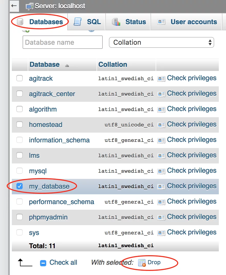The height and width of the screenshot is (275, 226).
Task: Click the Status tab chart icon
Action: [x=116, y=22]
